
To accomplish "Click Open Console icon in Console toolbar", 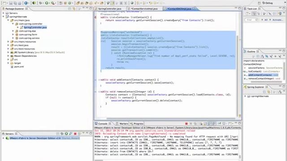I will click(x=230, y=123).
